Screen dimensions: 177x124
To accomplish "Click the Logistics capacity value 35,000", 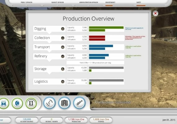I will (84, 80).
